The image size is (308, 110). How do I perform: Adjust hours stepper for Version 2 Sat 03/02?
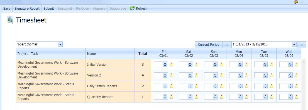pyautogui.click(x=190, y=75)
